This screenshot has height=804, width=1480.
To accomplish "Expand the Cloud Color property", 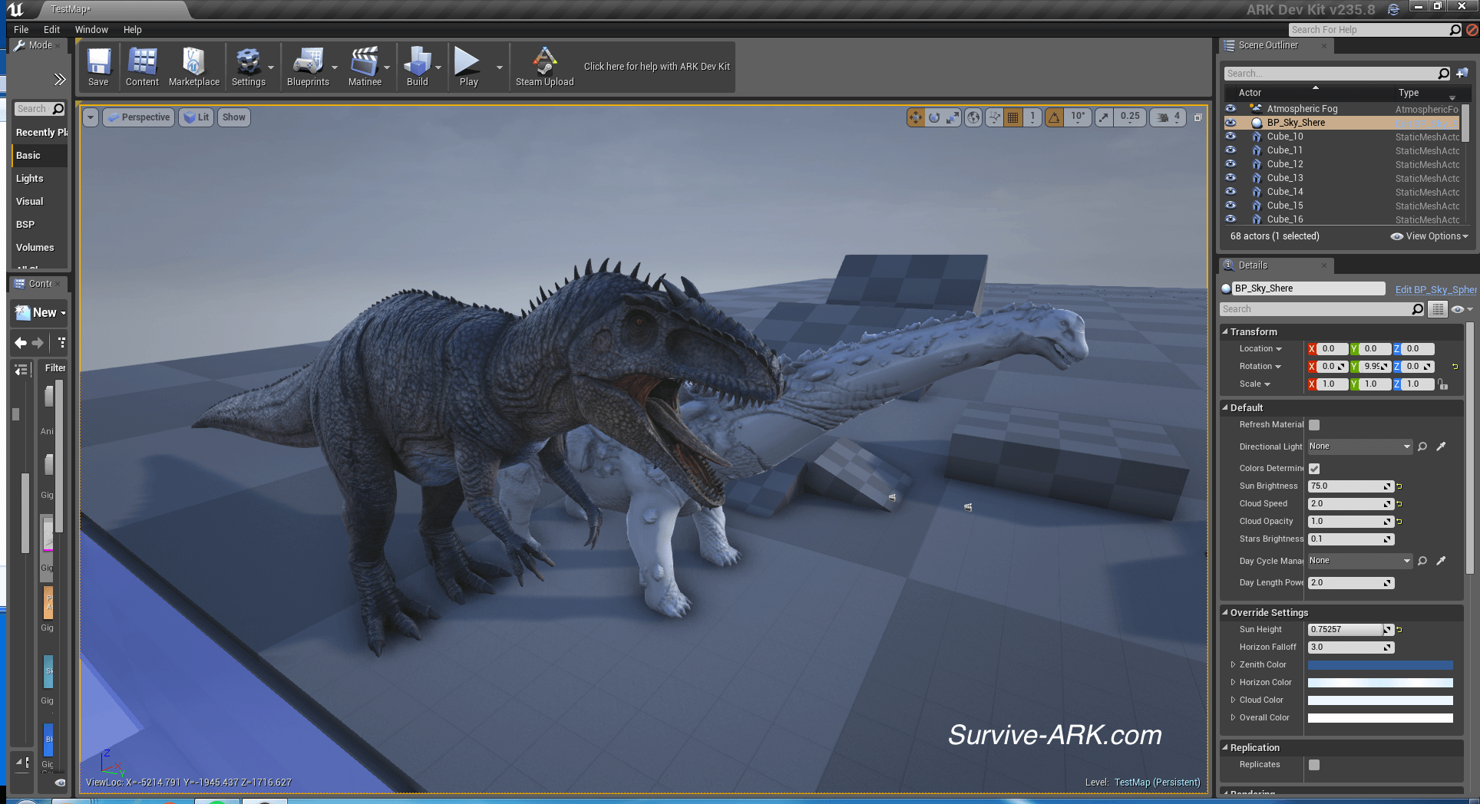I will coord(1233,700).
